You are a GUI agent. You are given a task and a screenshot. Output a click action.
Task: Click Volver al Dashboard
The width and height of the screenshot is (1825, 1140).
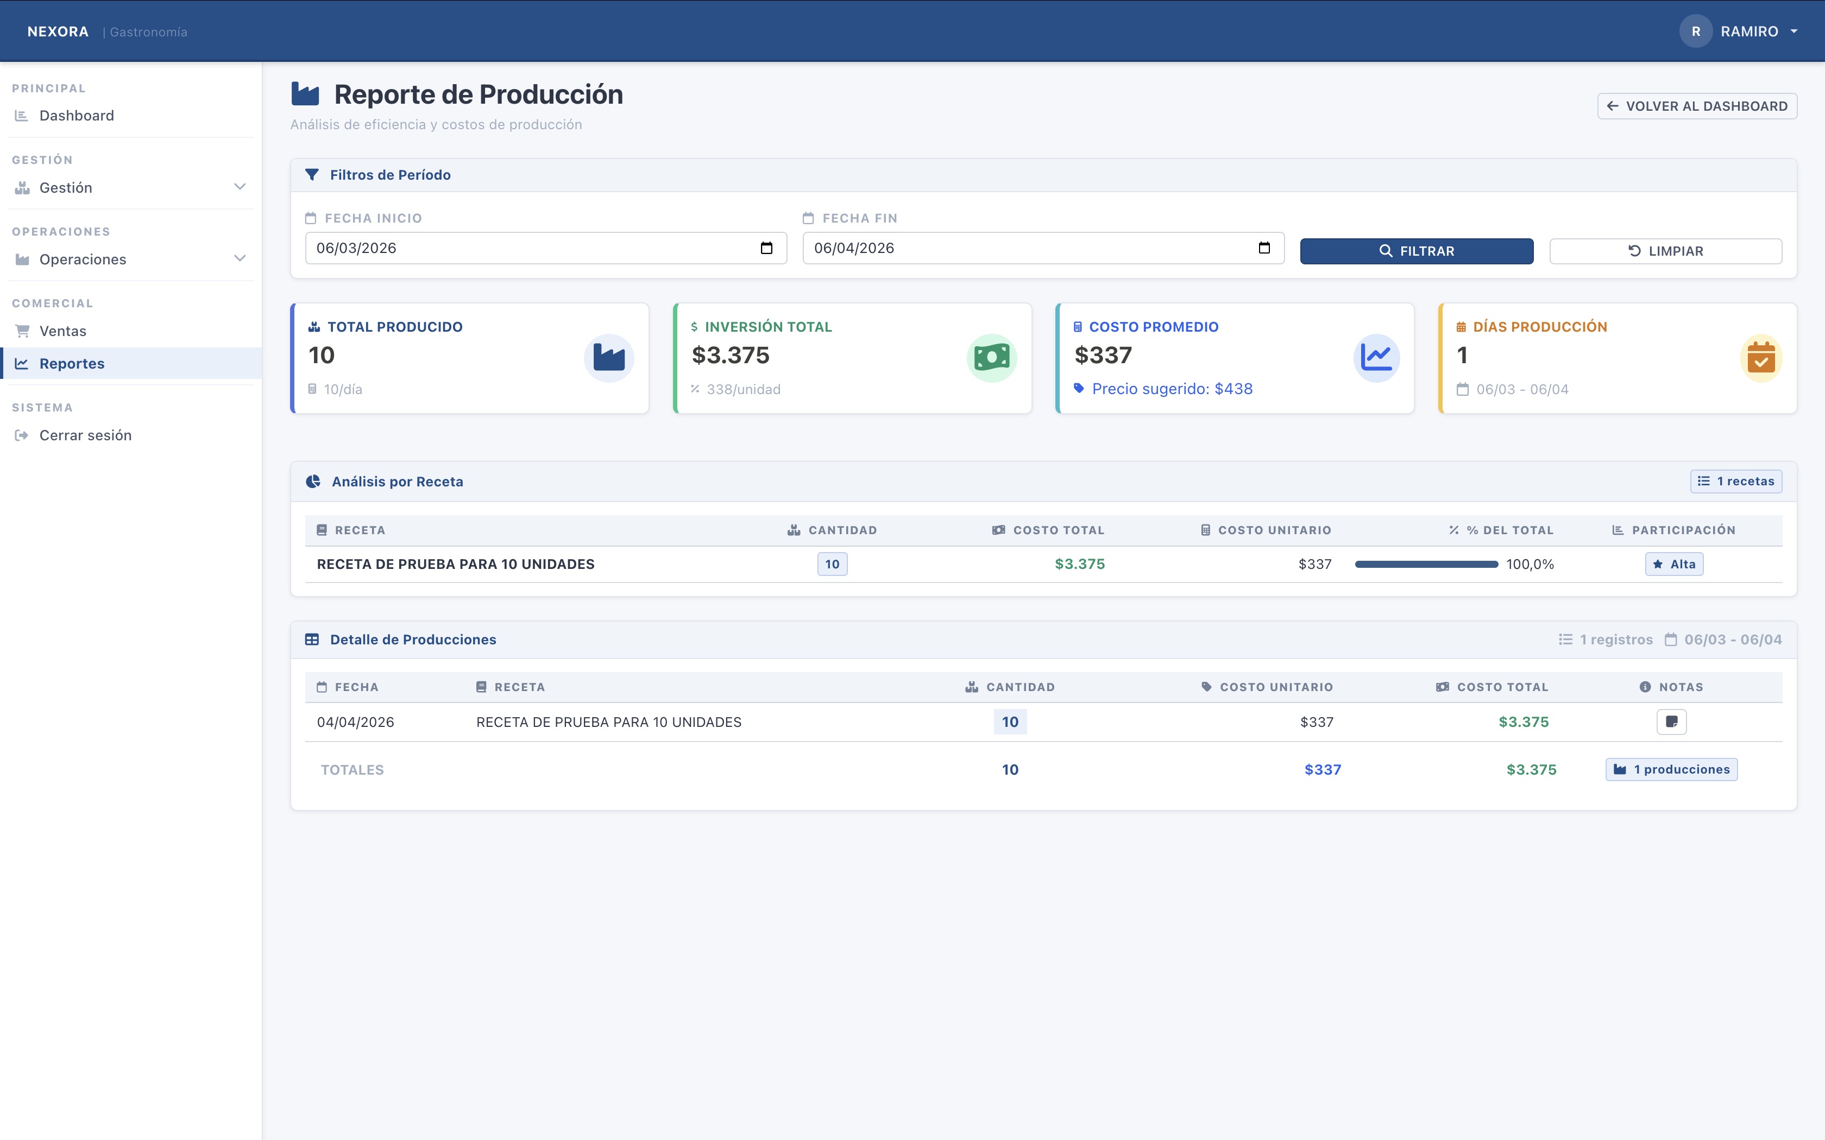1697,105
